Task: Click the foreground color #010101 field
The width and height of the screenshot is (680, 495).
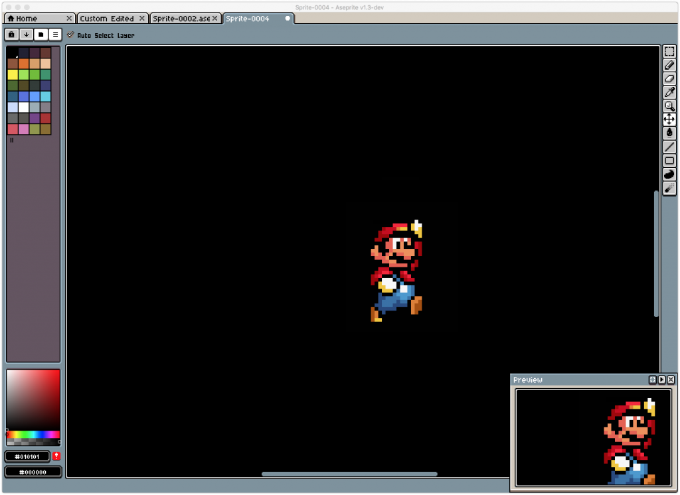Action: 27,457
